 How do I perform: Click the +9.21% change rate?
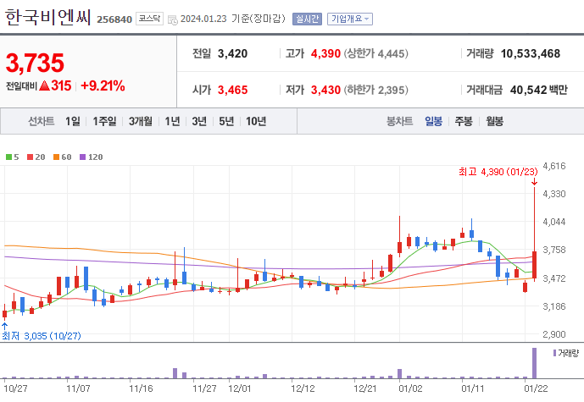coord(103,86)
